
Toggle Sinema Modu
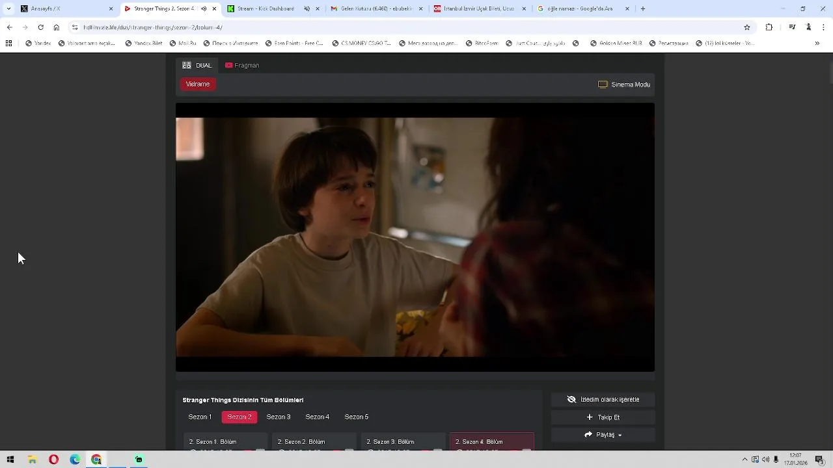(x=624, y=84)
